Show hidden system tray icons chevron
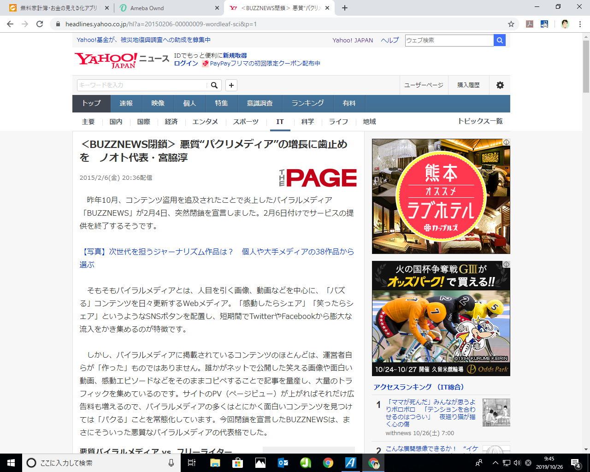 coord(495,463)
